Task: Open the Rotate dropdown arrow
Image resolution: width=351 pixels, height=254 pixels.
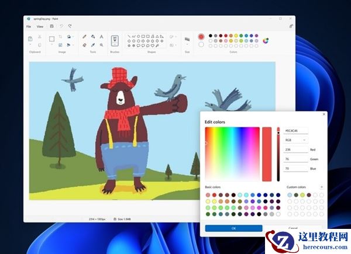Action: (73, 36)
